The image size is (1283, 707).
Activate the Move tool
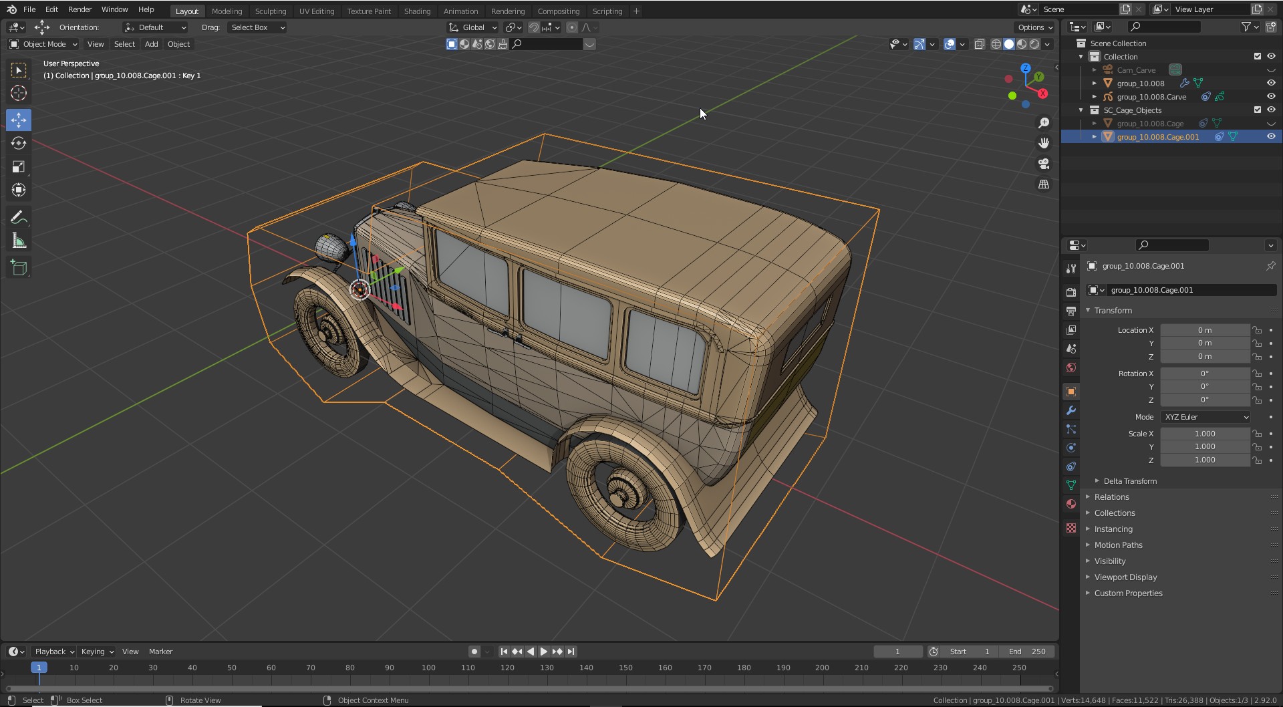pyautogui.click(x=19, y=120)
